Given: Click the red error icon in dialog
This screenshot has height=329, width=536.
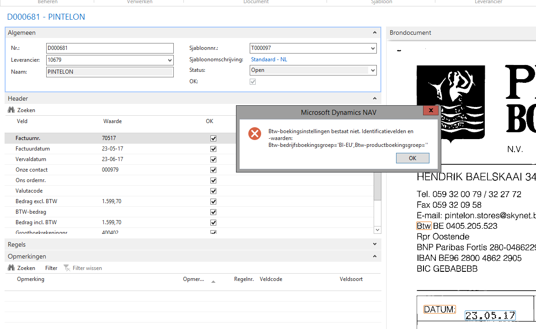Looking at the screenshot, I should pyautogui.click(x=254, y=134).
